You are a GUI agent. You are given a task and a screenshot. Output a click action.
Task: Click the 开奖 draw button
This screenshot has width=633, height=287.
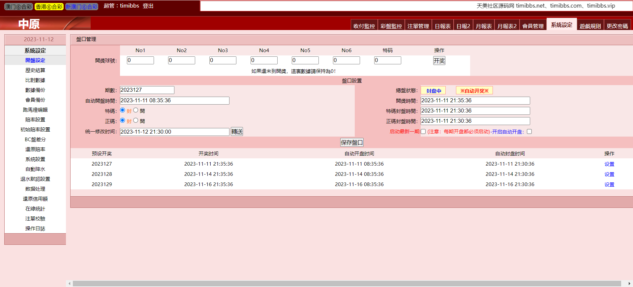click(x=439, y=61)
